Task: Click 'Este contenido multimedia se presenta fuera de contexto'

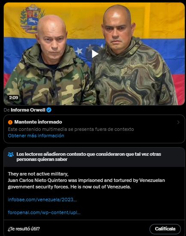Action: tap(71, 129)
